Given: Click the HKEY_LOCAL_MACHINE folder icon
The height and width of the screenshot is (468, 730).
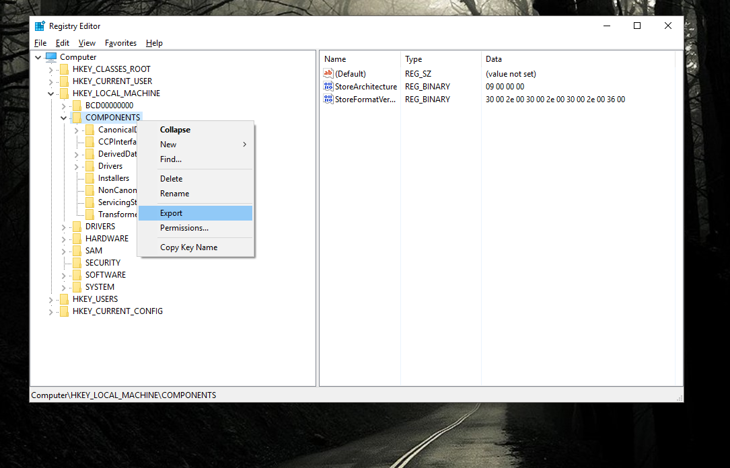Looking at the screenshot, I should click(x=64, y=93).
